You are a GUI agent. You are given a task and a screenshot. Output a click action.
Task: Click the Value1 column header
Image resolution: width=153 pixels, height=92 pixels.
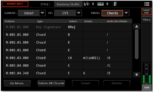(x=75, y=21)
